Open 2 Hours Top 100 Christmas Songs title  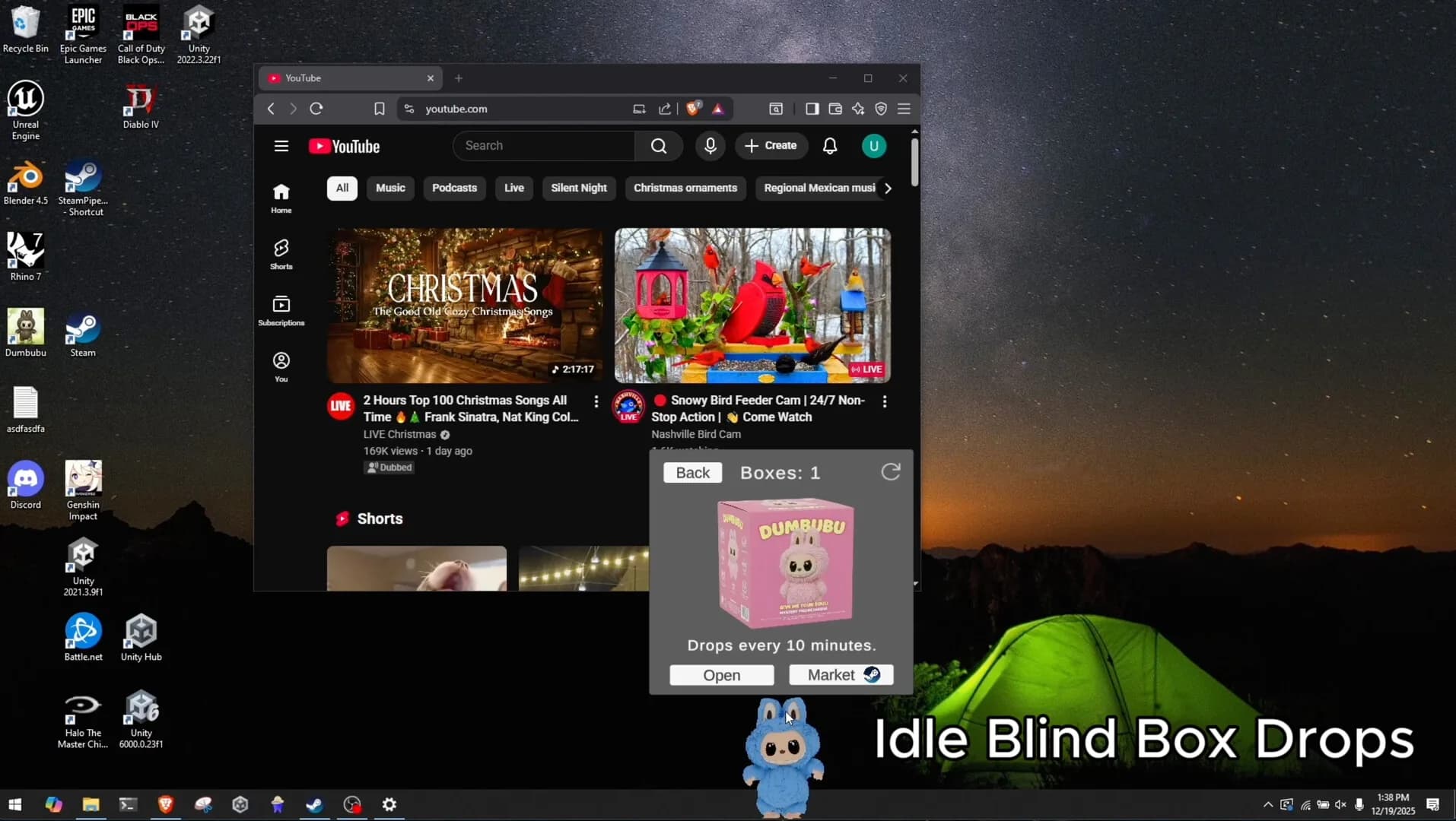[471, 408]
